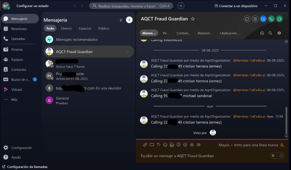
Task: Open space settings gear icon
Action: pos(279,33)
